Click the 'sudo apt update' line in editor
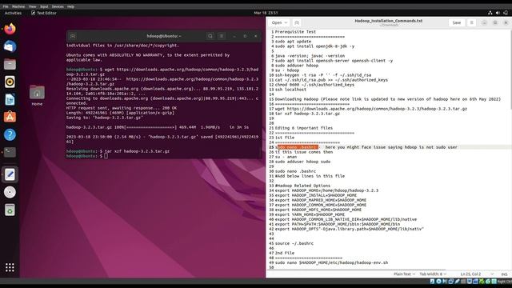512x288 pixels. click(x=293, y=42)
